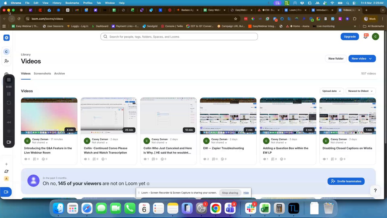This screenshot has height=218, width=387.
Task: Open Loggly - Log In bookmark
Action: [x=77, y=26]
